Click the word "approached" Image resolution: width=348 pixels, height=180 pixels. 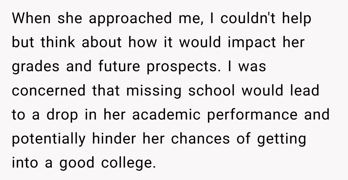coord(129,19)
